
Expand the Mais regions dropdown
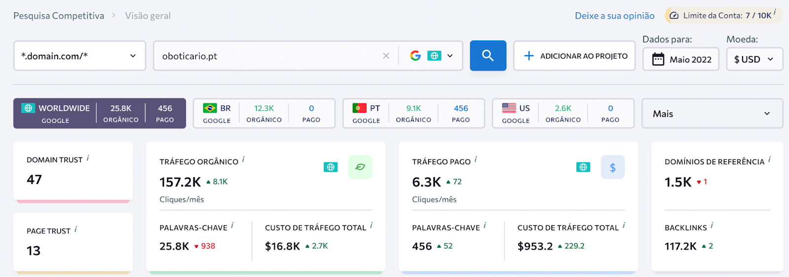click(x=712, y=114)
